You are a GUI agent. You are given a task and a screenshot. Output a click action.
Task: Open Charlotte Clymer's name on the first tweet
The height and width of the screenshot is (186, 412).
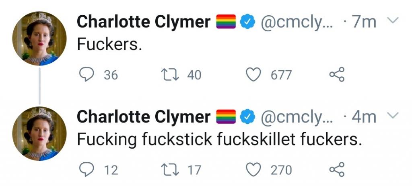click(x=144, y=22)
